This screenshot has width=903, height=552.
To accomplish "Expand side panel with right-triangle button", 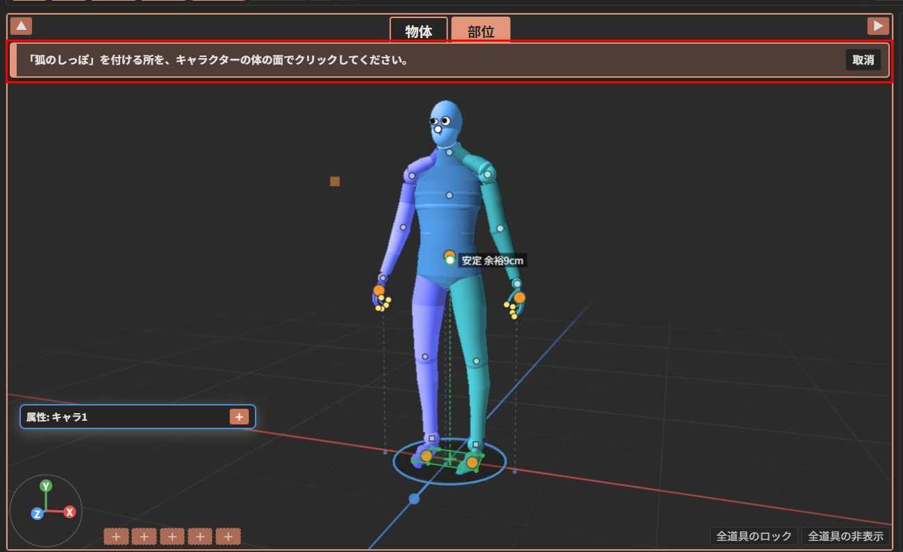I will (878, 26).
